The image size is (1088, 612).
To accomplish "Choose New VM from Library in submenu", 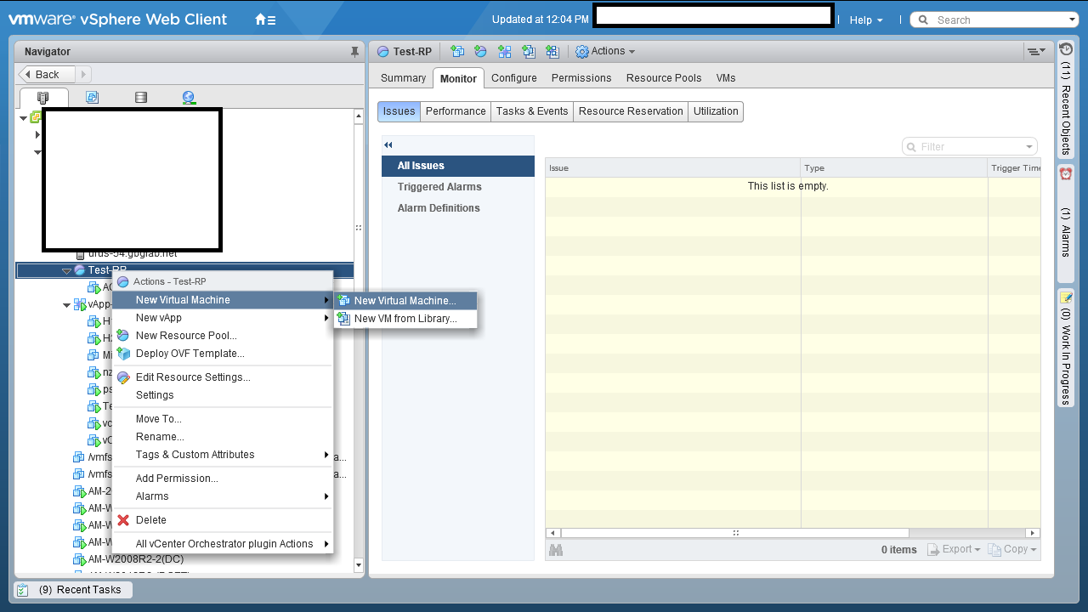I will click(x=405, y=319).
